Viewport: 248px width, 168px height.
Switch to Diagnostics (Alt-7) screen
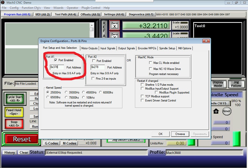pyautogui.click(x=141, y=14)
